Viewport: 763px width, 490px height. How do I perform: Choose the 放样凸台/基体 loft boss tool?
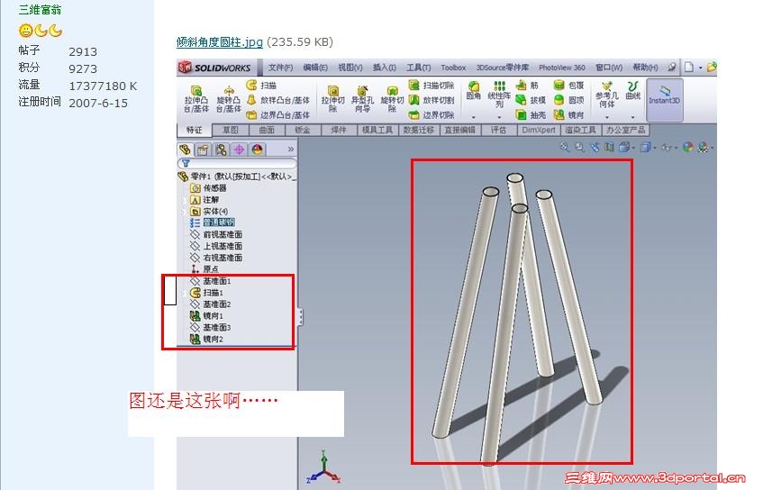click(277, 100)
